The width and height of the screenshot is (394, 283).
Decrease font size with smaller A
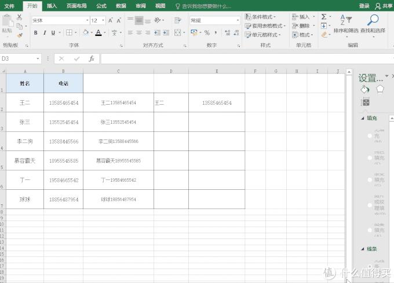click(x=119, y=21)
